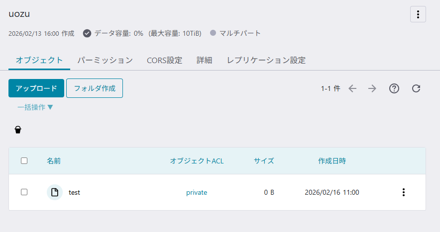Click the 名前 column header
Image resolution: width=440 pixels, height=232 pixels.
click(x=54, y=161)
